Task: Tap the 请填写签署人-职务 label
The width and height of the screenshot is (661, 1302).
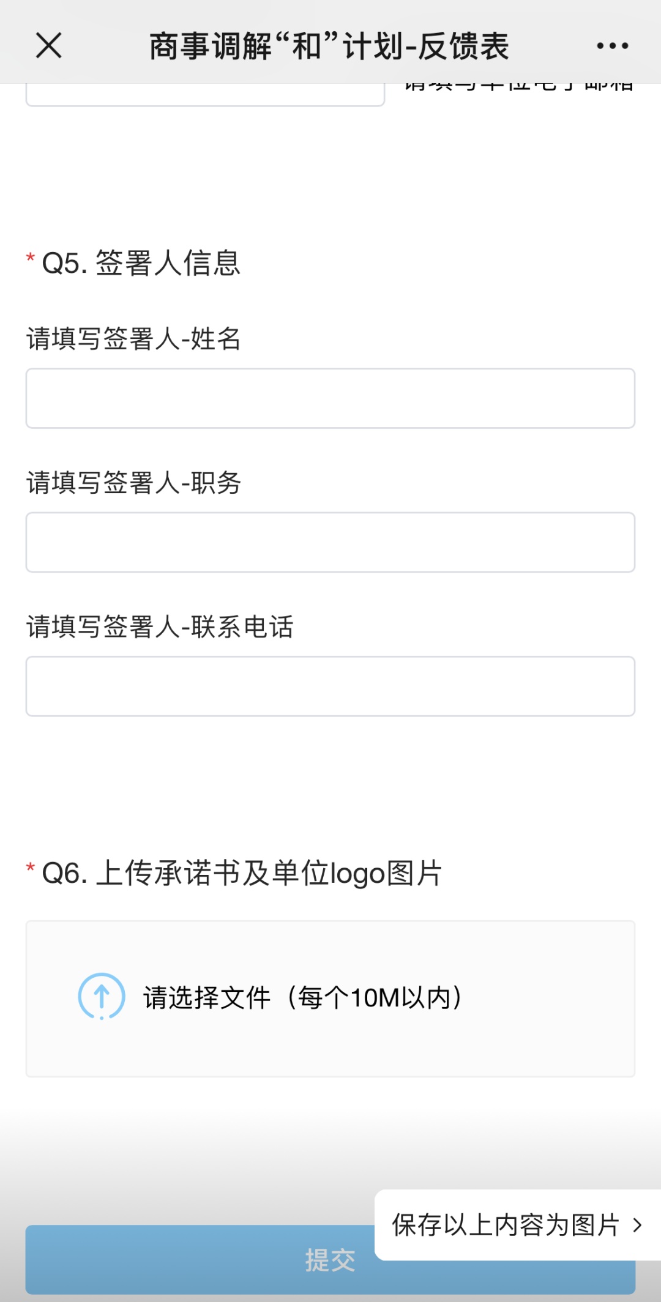Action: 133,483
